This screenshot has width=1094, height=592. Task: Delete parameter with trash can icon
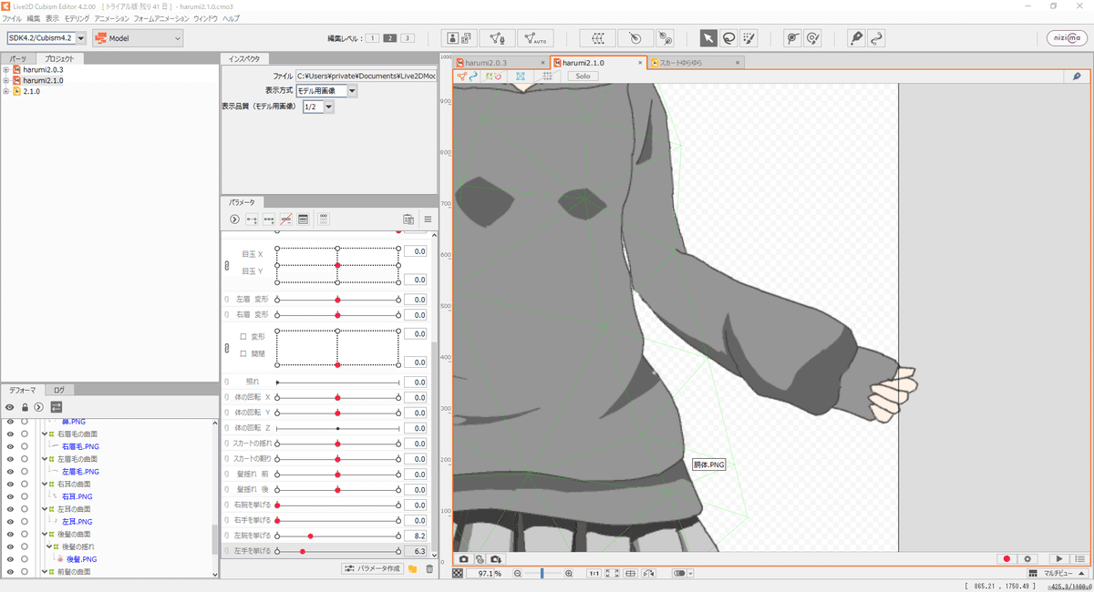(x=428, y=568)
